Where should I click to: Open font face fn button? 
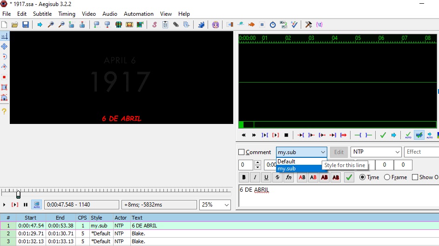[x=289, y=177]
